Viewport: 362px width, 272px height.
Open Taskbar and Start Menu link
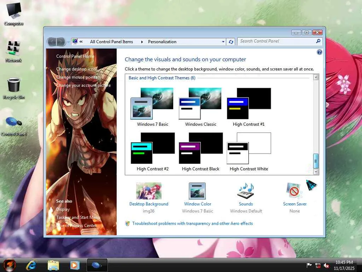click(x=78, y=217)
